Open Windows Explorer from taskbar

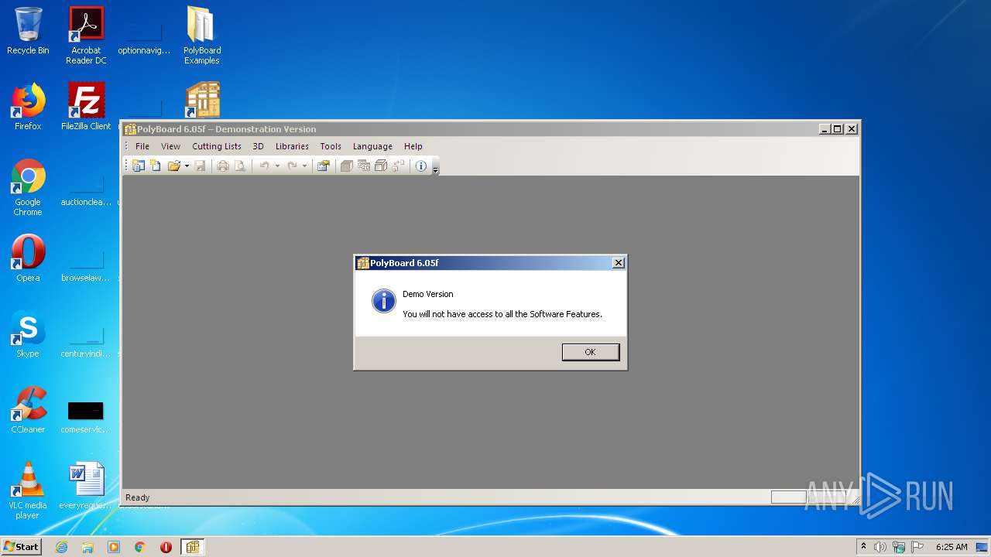(x=87, y=547)
